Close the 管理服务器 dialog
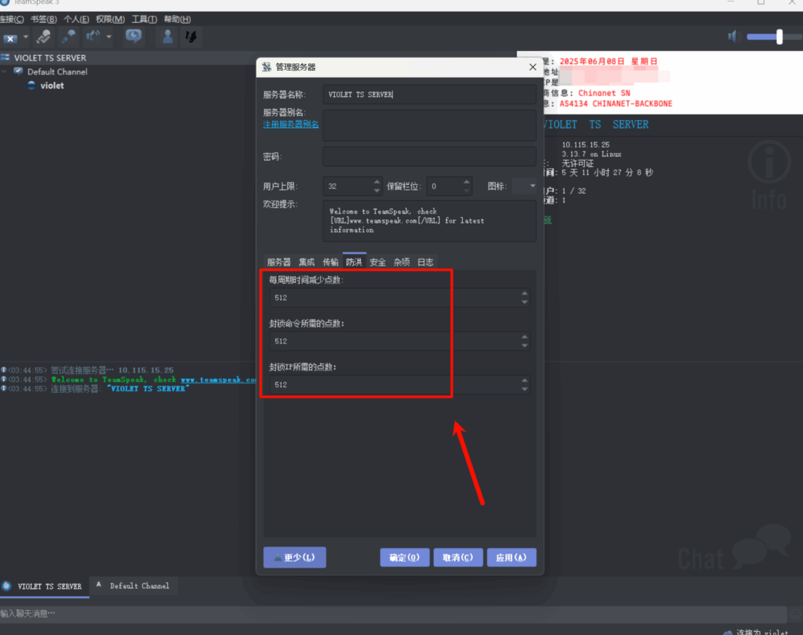Image resolution: width=803 pixels, height=635 pixels. (x=532, y=67)
